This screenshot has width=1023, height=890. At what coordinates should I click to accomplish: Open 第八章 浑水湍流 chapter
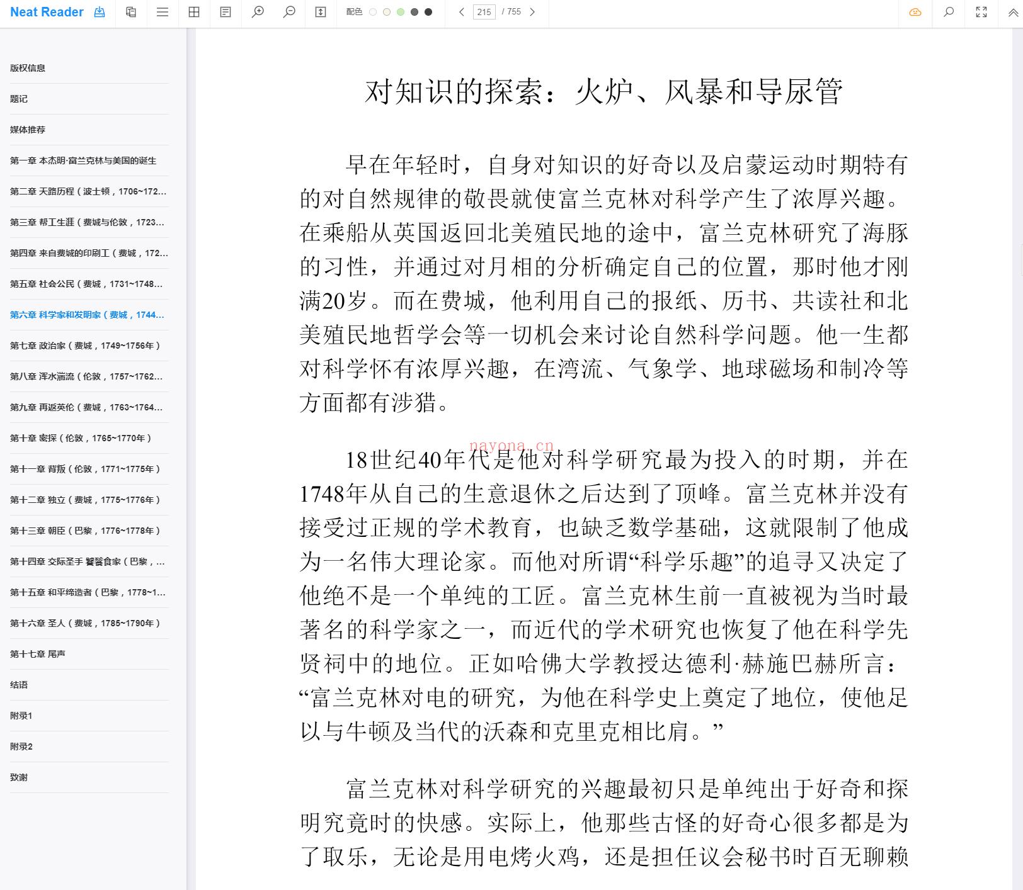(89, 376)
